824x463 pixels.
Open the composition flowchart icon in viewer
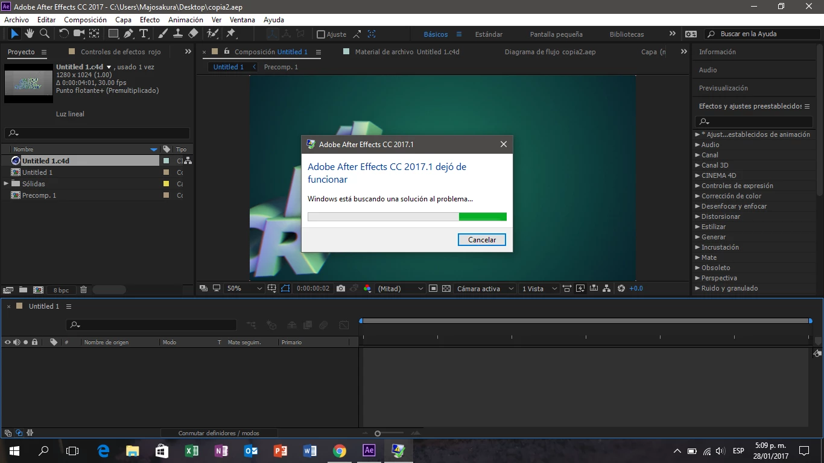[x=606, y=289]
